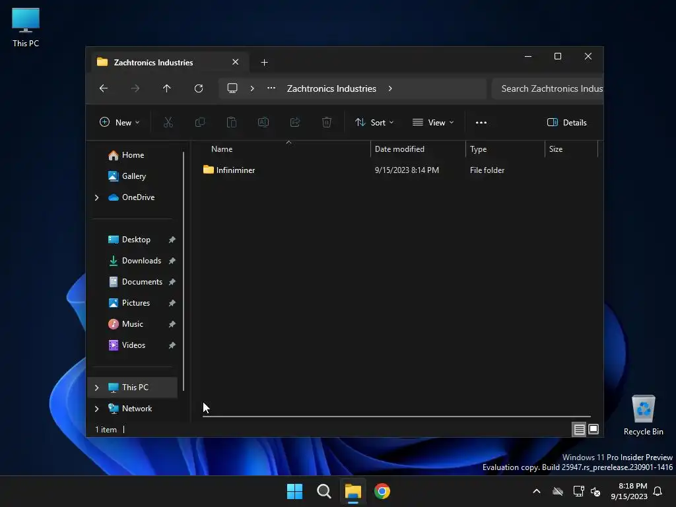Refresh the Zachtronics Industries folder
This screenshot has width=676, height=507.
point(198,88)
